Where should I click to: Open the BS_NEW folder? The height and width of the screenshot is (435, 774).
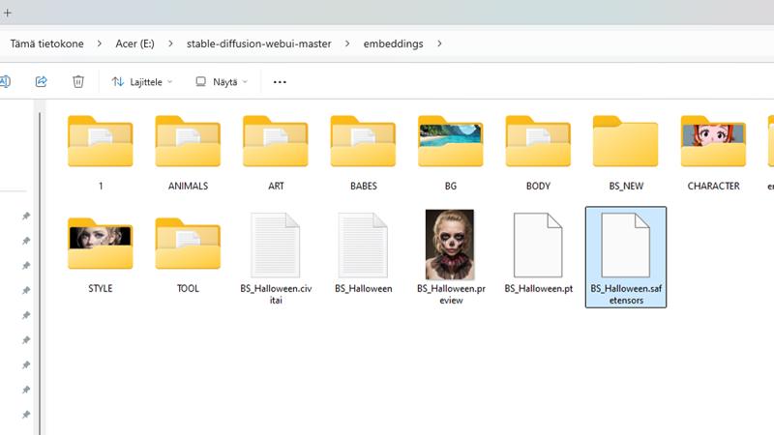625,153
